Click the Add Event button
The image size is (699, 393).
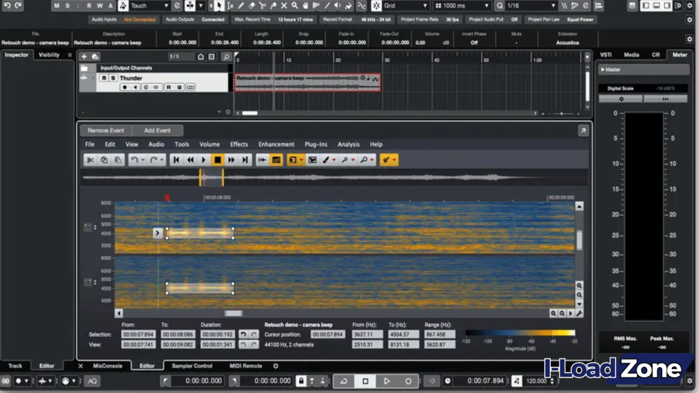[x=158, y=130]
